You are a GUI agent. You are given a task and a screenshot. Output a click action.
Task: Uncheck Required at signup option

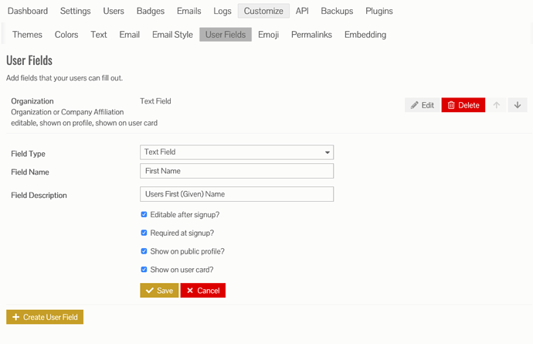pyautogui.click(x=144, y=233)
